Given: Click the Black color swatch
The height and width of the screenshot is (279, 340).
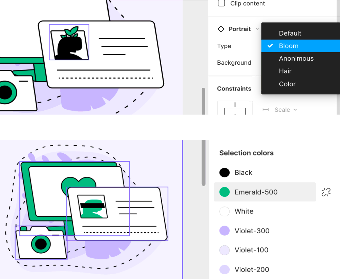Looking at the screenshot, I should (224, 172).
